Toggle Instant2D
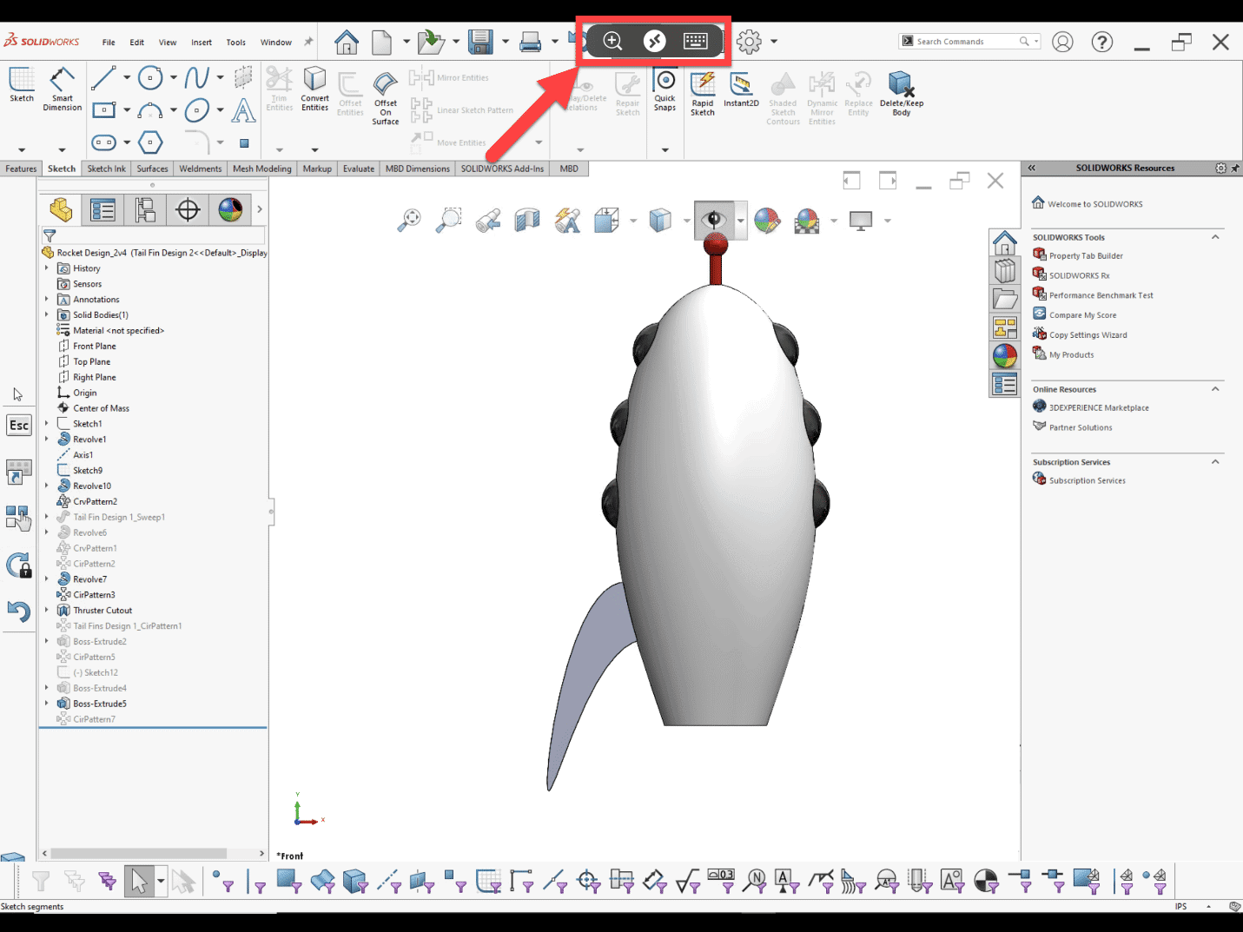1243x932 pixels. tap(741, 89)
